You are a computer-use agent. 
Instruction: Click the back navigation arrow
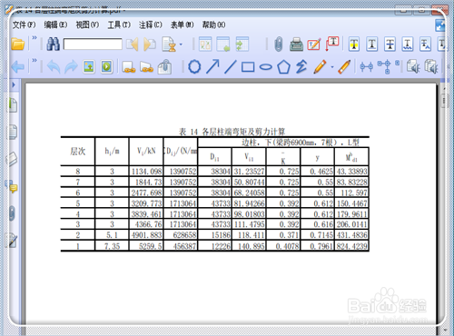18,66
